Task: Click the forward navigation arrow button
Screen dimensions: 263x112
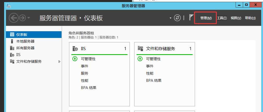Action: click(x=22, y=18)
